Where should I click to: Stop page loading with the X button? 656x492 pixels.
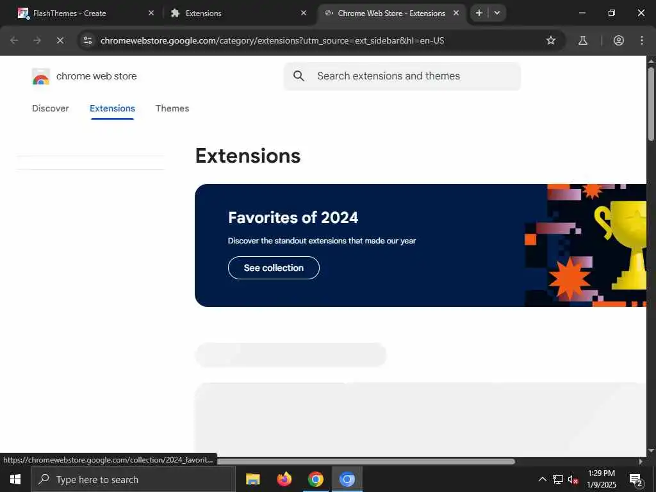60,40
